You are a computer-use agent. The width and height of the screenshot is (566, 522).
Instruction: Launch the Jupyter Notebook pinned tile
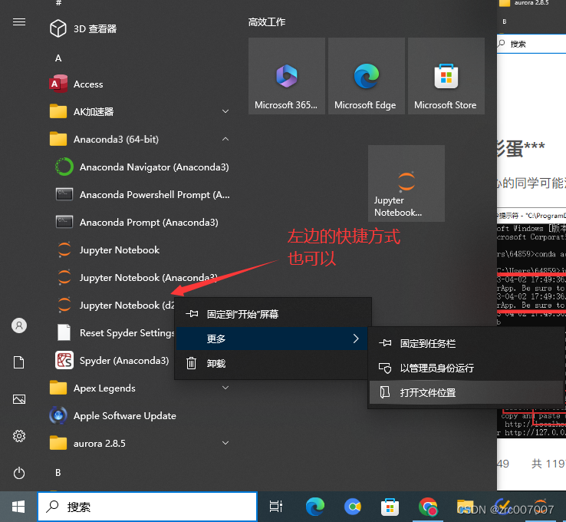406,183
